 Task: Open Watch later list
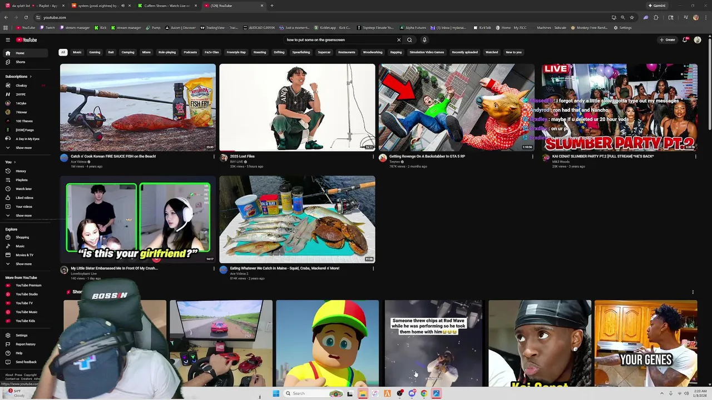[23, 189]
